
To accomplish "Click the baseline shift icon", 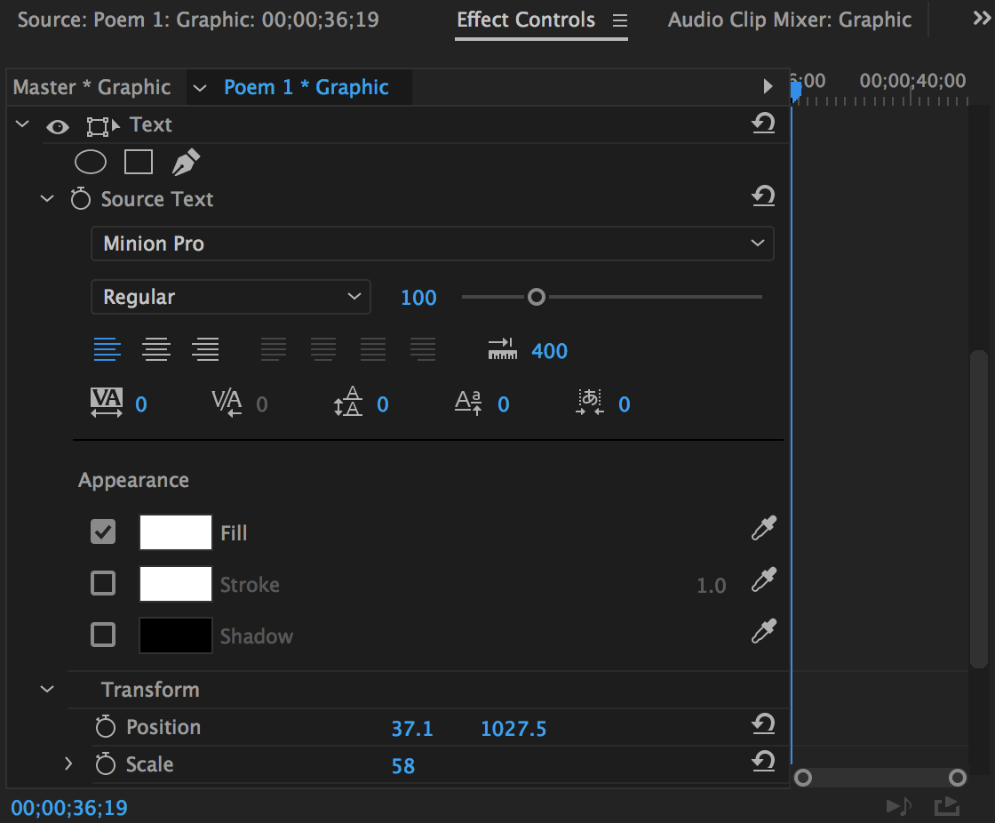I will (468, 403).
